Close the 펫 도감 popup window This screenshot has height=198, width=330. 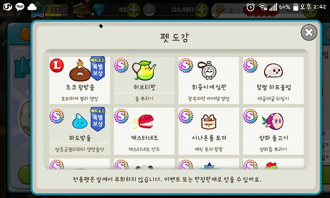(309, 33)
